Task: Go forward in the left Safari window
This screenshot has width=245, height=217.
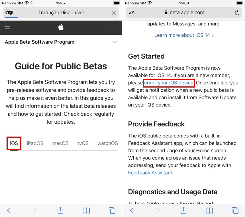Action: point(35,210)
